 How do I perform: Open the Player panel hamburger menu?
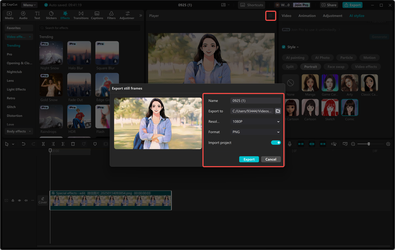tap(271, 16)
